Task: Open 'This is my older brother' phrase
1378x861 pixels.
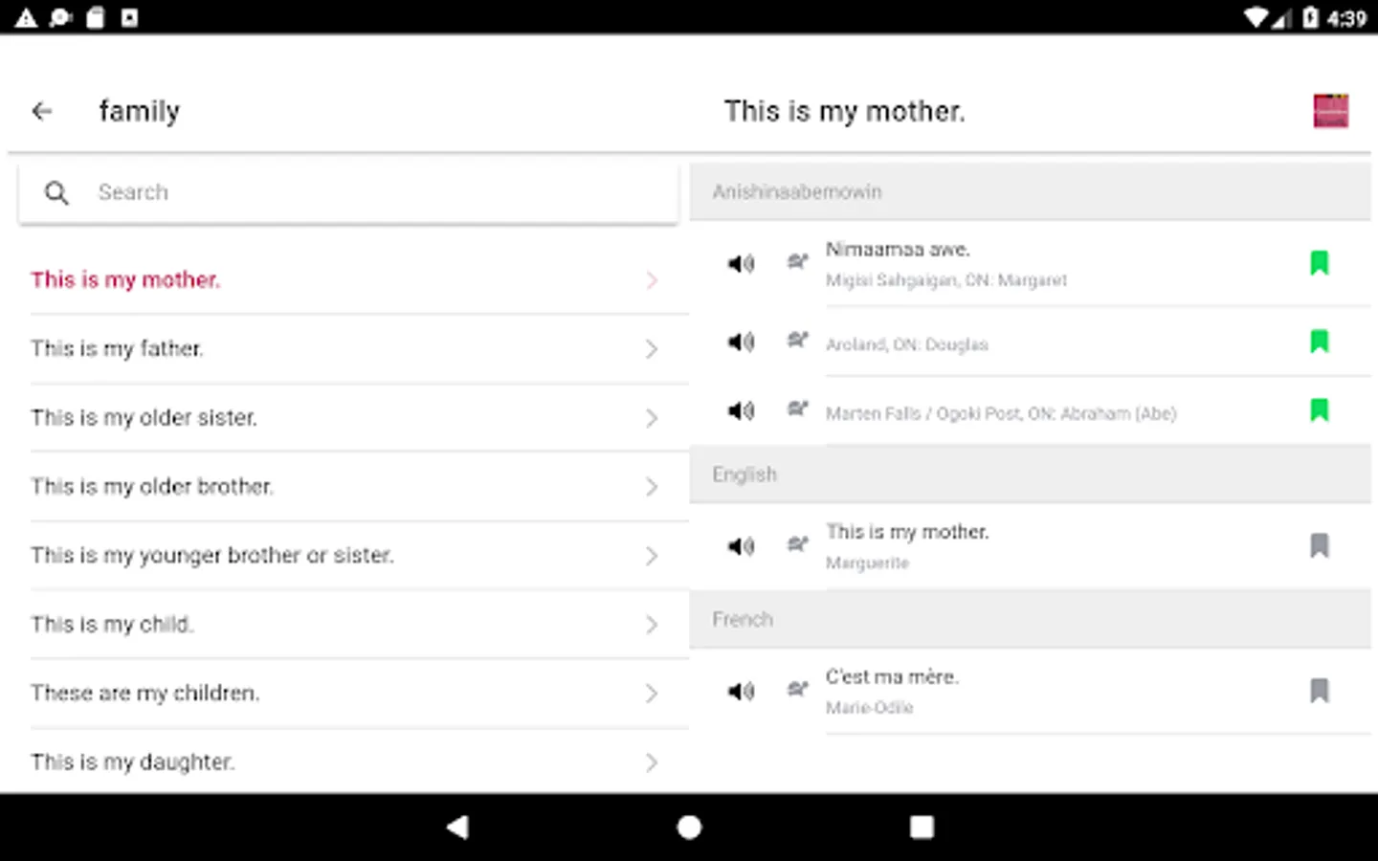Action: tap(152, 487)
